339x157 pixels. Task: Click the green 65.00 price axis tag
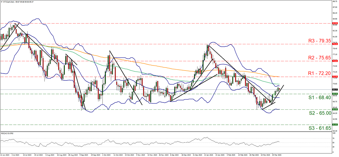pos(334,109)
